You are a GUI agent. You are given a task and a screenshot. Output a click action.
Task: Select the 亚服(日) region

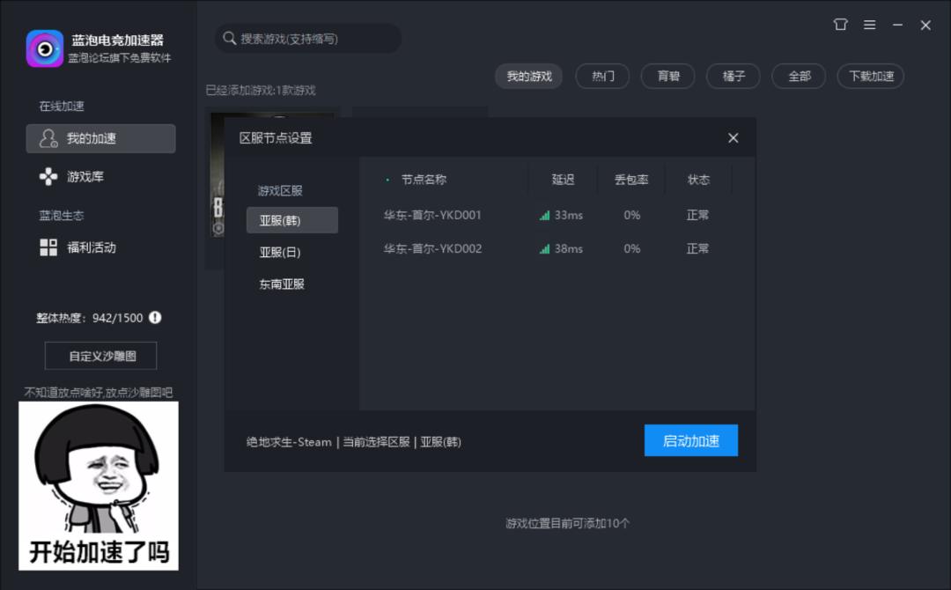click(x=281, y=252)
